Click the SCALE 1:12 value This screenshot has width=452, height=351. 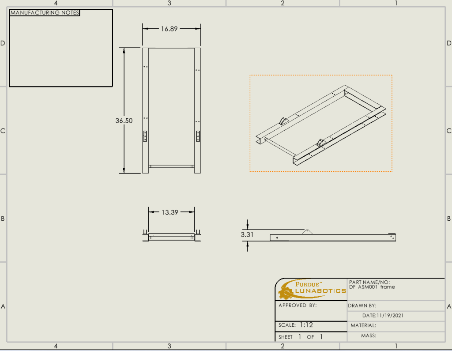306,325
